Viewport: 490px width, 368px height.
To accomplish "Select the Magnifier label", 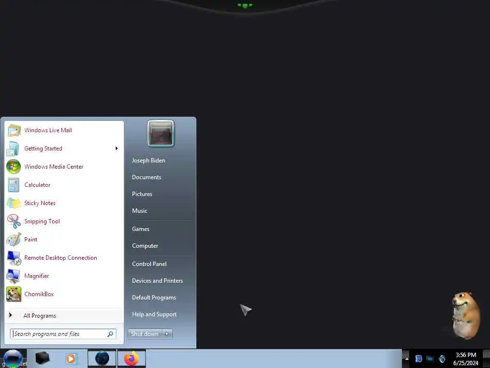I will [36, 276].
